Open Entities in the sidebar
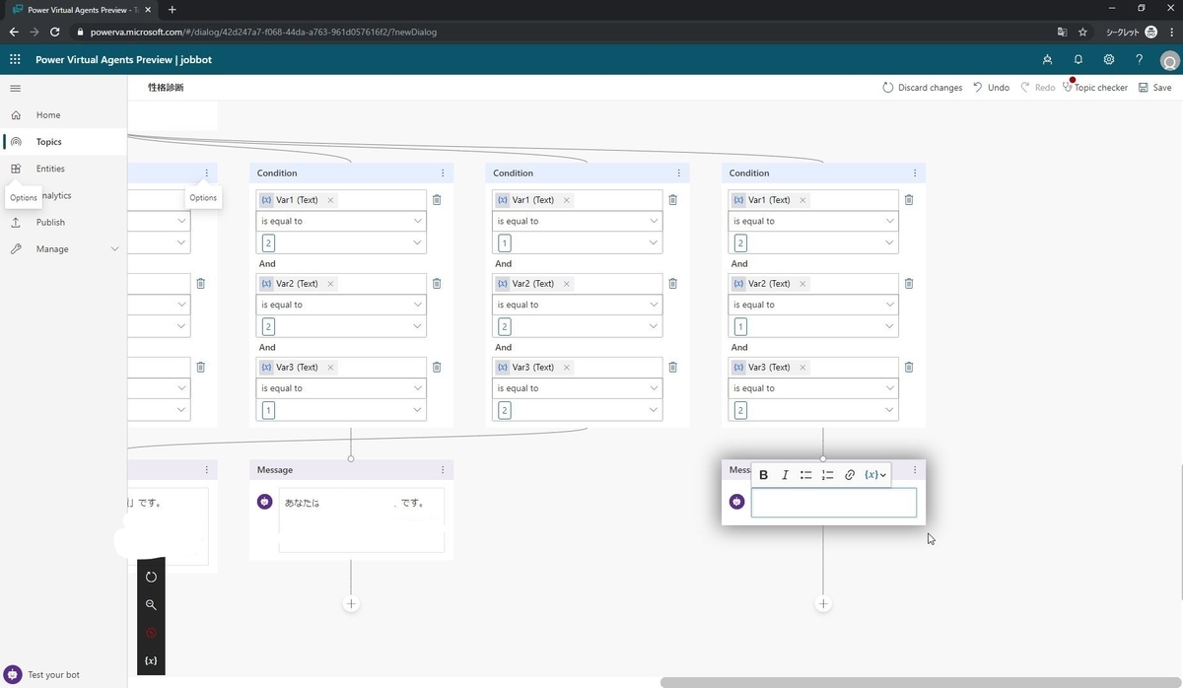Screen dimensions: 1183x688 [x=50, y=169]
